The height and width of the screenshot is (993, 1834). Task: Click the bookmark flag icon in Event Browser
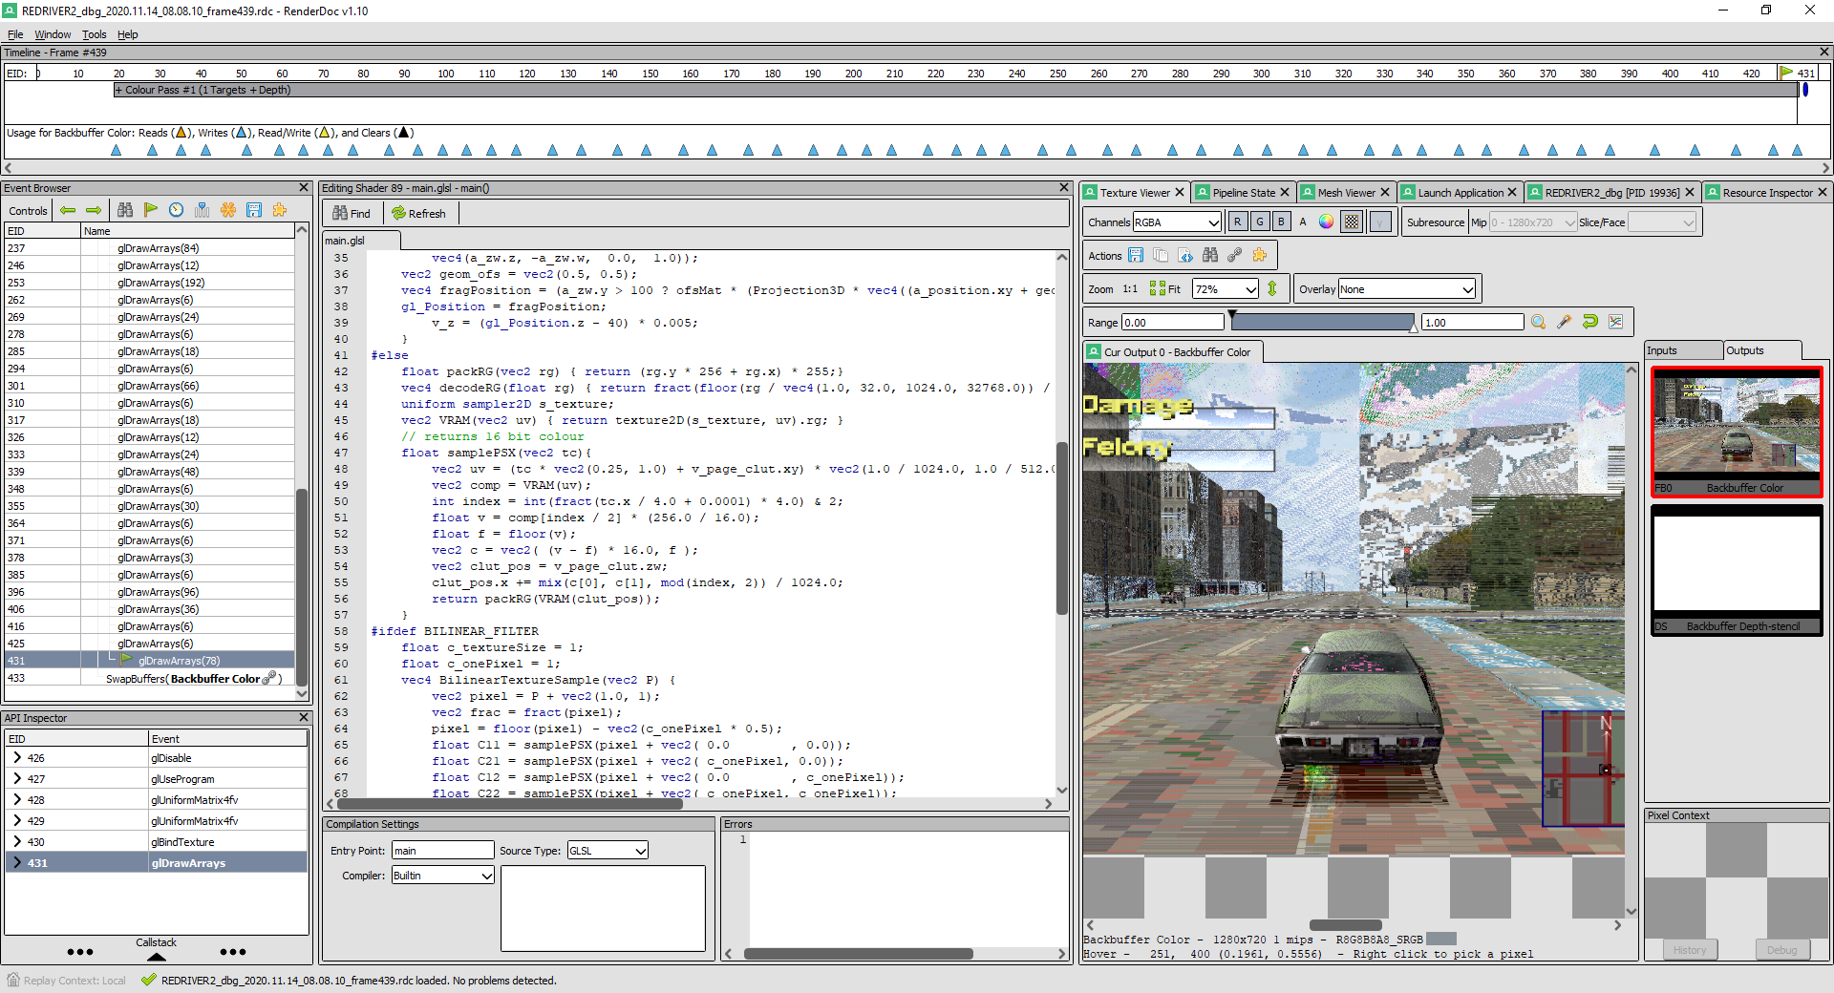[x=151, y=210]
